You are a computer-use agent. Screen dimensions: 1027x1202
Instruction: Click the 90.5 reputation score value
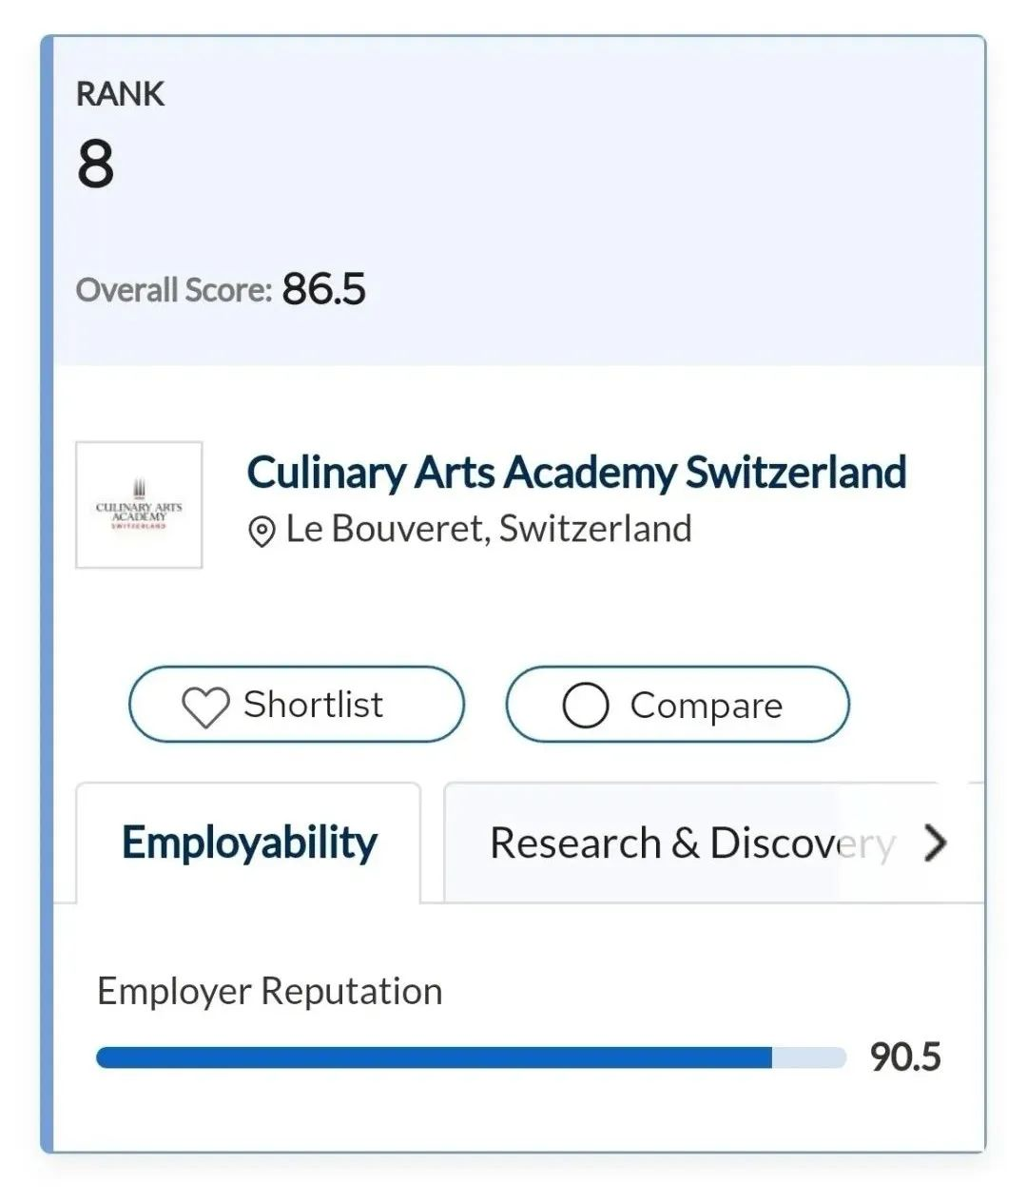[x=904, y=1057]
